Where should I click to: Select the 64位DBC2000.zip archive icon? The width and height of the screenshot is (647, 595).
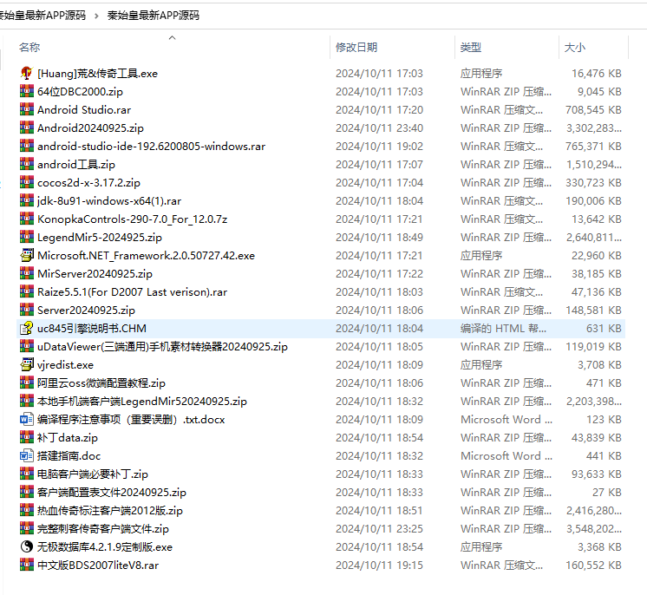click(x=27, y=92)
